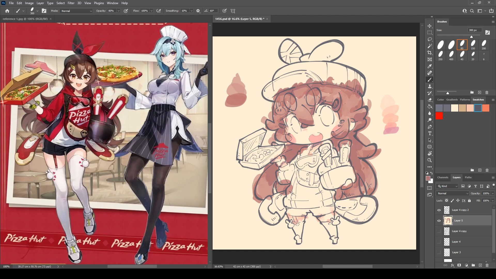Open layer blend mode Normal dropdown
The width and height of the screenshot is (496, 279).
tap(453, 193)
